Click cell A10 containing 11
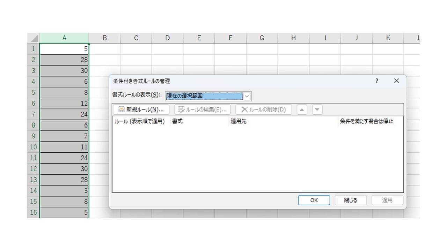The image size is (447, 251). [x=64, y=147]
